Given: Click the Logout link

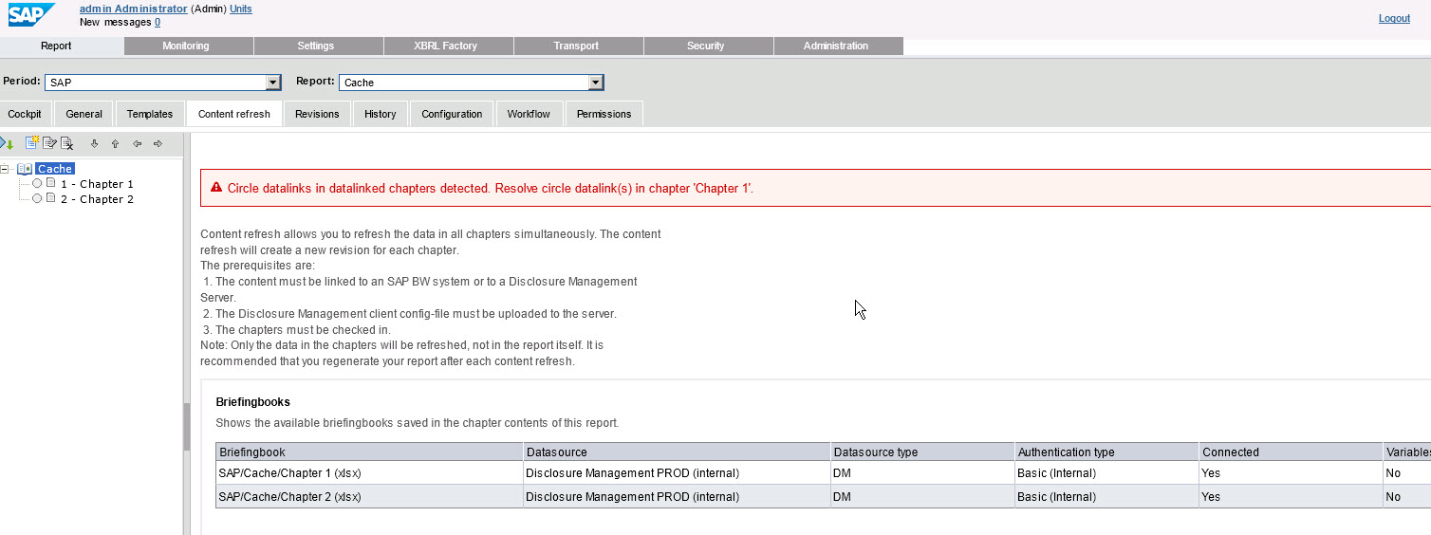Looking at the screenshot, I should (x=1394, y=18).
